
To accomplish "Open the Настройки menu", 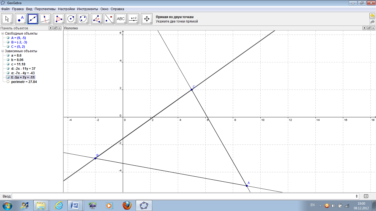I will pos(66,9).
